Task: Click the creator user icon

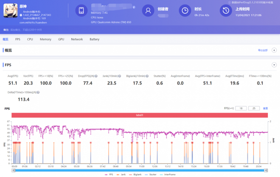Action: (x=148, y=10)
